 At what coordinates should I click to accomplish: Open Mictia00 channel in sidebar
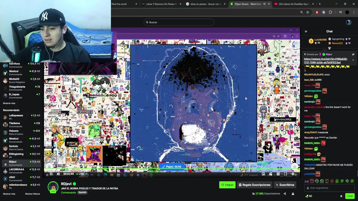pos(22,80)
